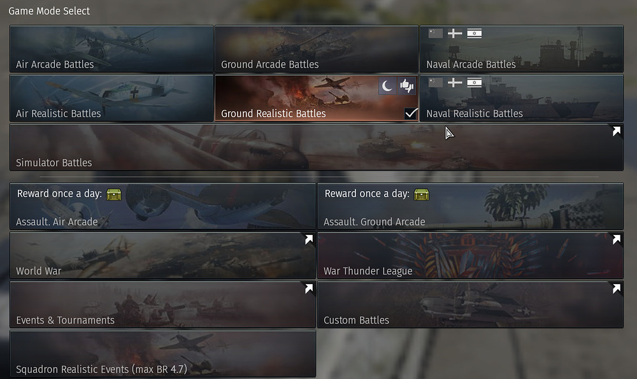Open Simulator Battles arrow icon
The width and height of the screenshot is (637, 379).
pyautogui.click(x=616, y=131)
